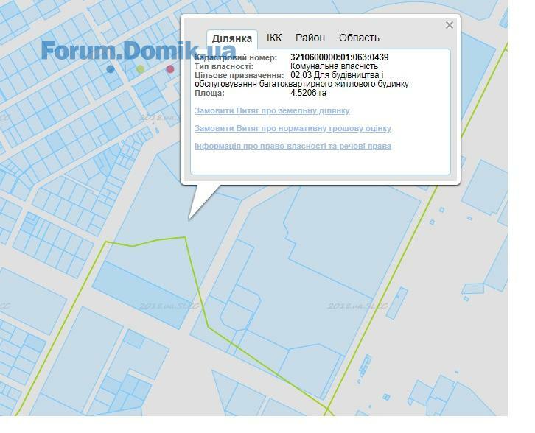Switch to the Ділянка tab
The height and width of the screenshot is (433, 535).
point(232,38)
